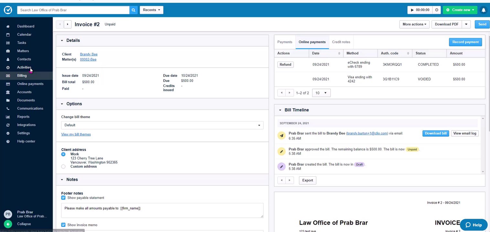Screen dimensions: 490x232
Task: Click the Download bill button
Action: coord(436,133)
